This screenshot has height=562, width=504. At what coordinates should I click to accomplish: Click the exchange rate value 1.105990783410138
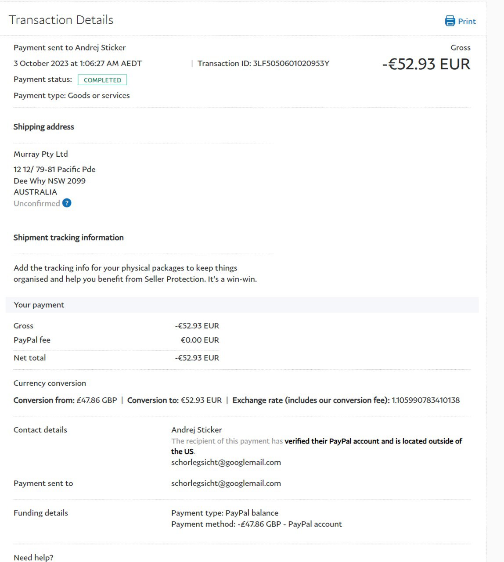click(x=425, y=400)
